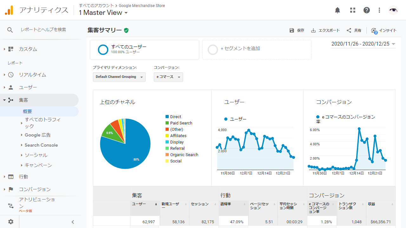Expand the カスタム section arrow
Image resolution: width=406 pixels, height=228 pixels.
(4, 49)
